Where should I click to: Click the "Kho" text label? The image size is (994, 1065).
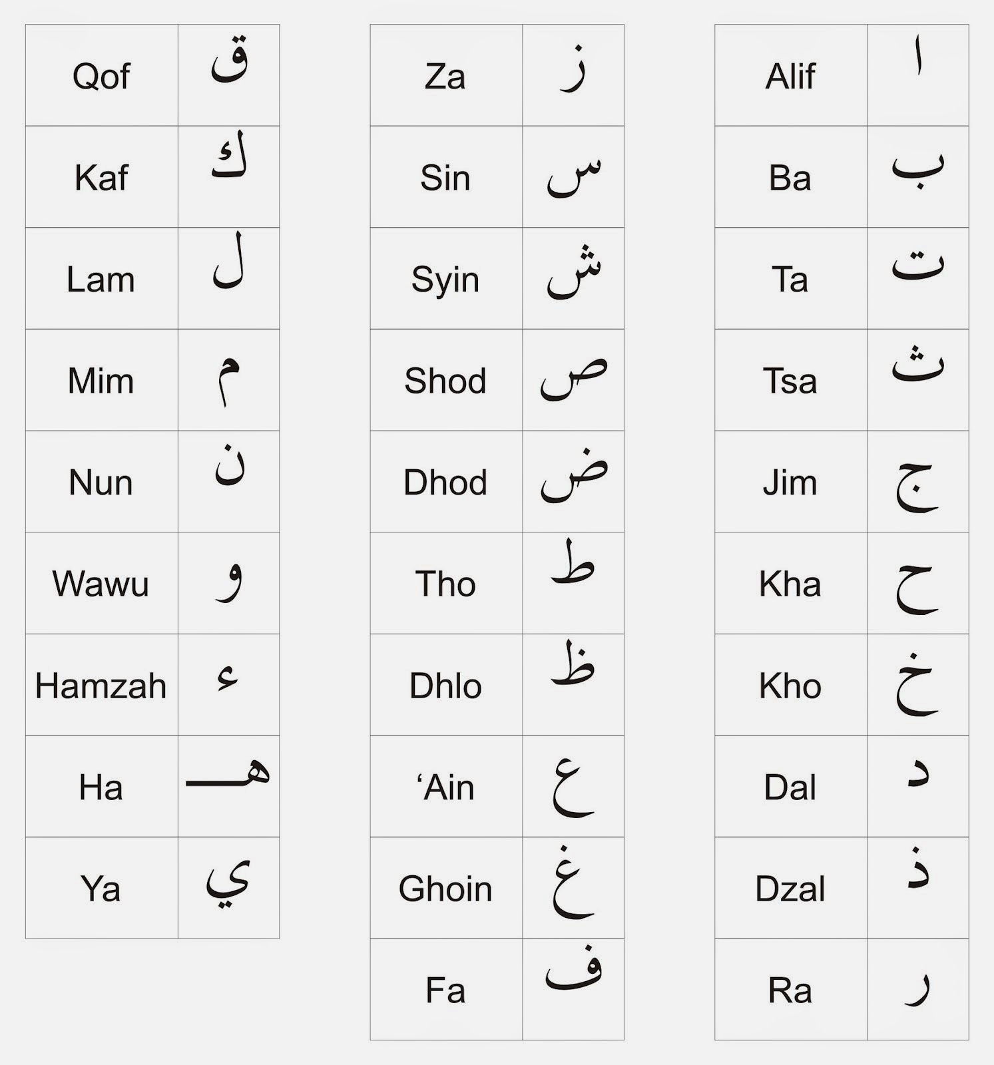tap(790, 686)
